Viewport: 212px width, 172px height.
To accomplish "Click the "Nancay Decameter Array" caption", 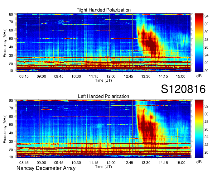I will click(x=46, y=168).
